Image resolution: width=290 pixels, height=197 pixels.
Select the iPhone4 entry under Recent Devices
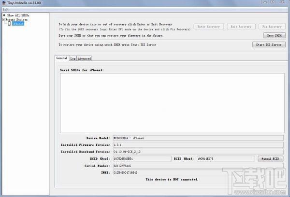point(18,24)
